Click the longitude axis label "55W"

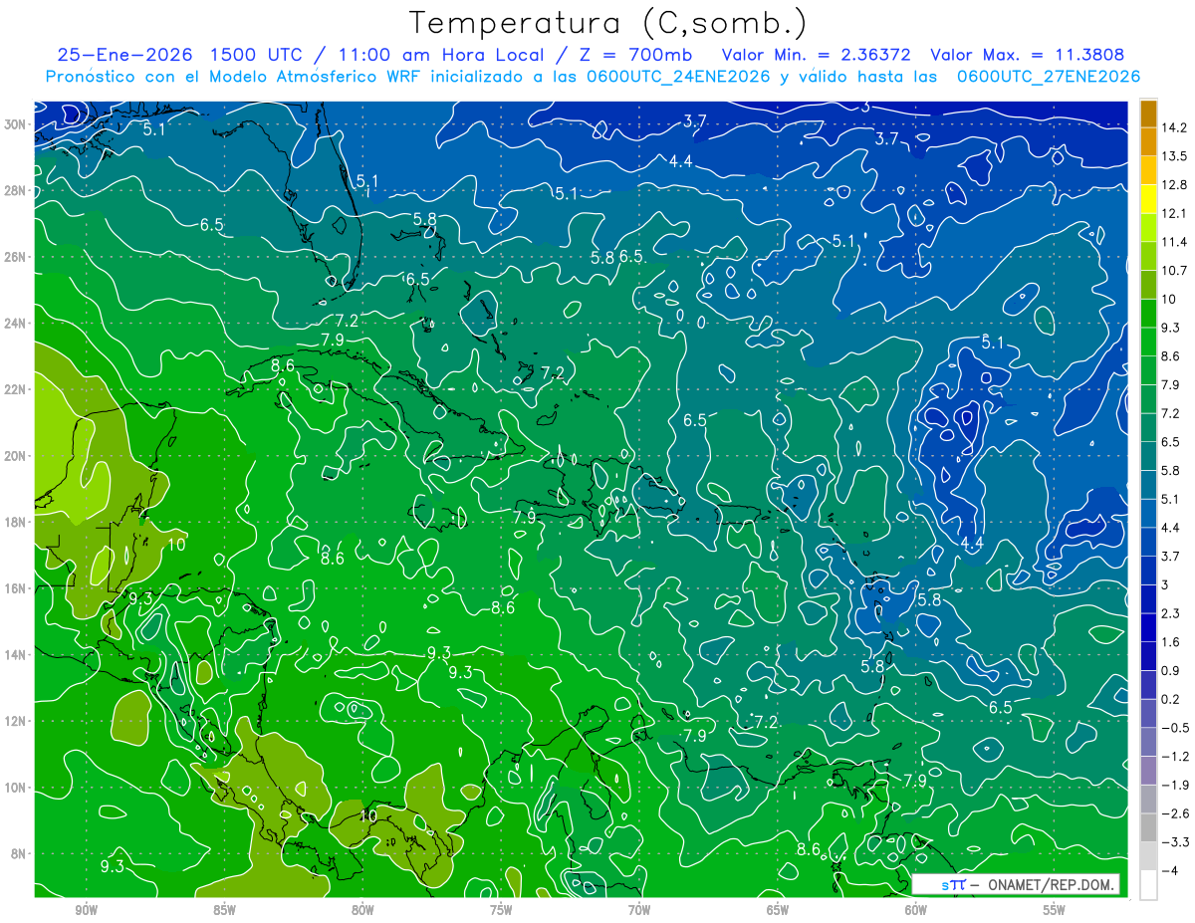[x=1055, y=910]
